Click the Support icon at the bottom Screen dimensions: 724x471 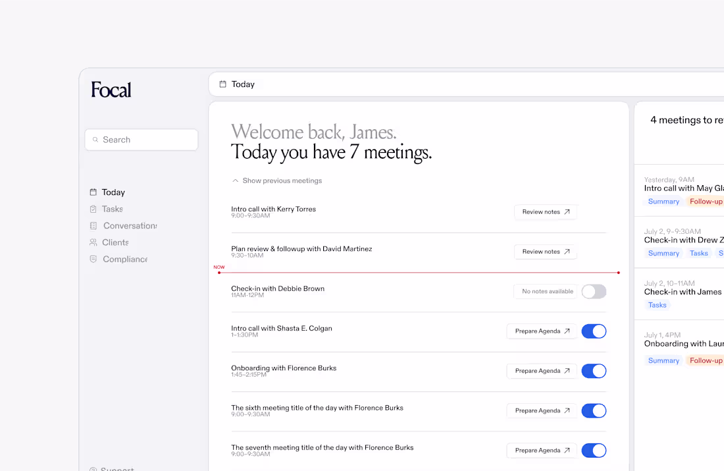pyautogui.click(x=92, y=469)
